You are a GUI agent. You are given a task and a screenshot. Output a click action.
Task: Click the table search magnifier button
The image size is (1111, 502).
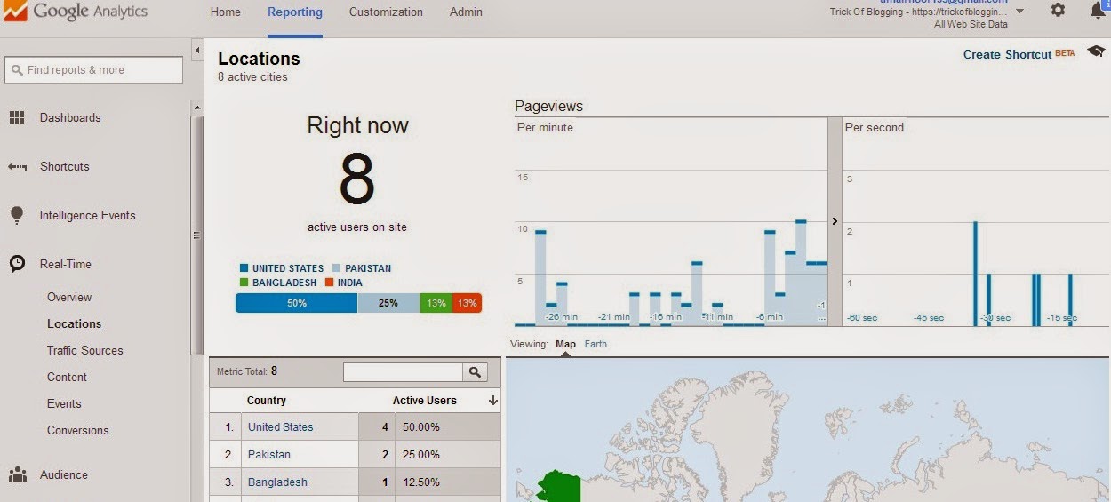475,372
